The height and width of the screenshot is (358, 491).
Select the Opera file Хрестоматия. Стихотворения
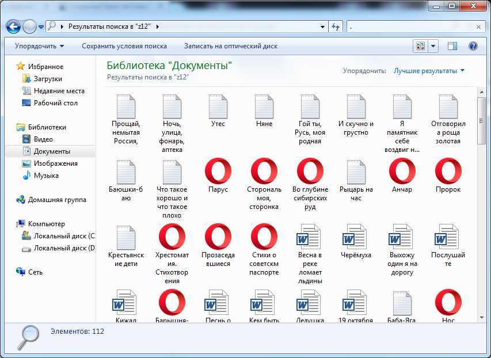(172, 254)
